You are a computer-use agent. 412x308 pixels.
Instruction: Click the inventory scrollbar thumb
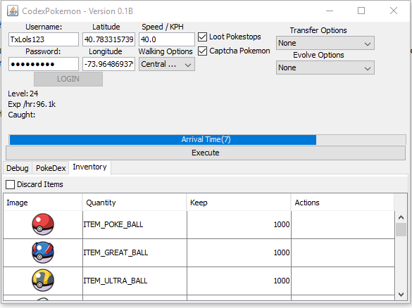tap(401, 229)
